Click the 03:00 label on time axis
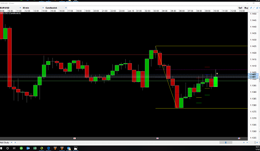The image size is (260, 151). click(156, 11)
